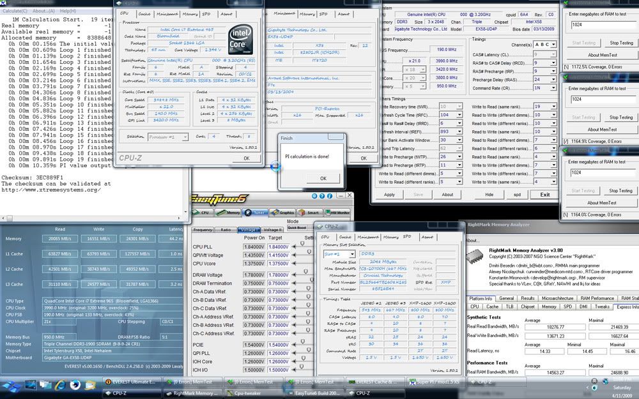Click Apply in Cpu-tweaker
Screen dimensions: 639x399
(x=390, y=195)
